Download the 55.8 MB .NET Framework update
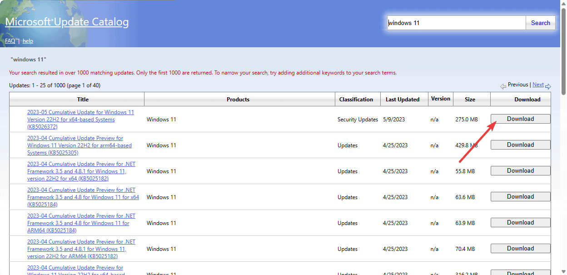The height and width of the screenshot is (275, 567). click(520, 171)
